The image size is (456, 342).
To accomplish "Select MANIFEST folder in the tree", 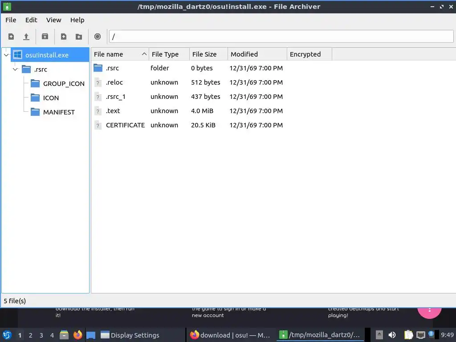I will (53, 112).
